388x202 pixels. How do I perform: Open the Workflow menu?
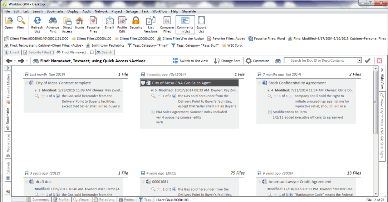click(x=159, y=11)
